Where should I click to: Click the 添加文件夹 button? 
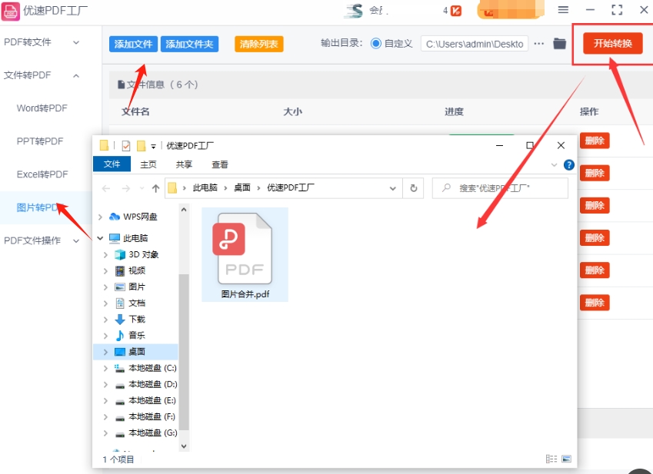click(189, 44)
